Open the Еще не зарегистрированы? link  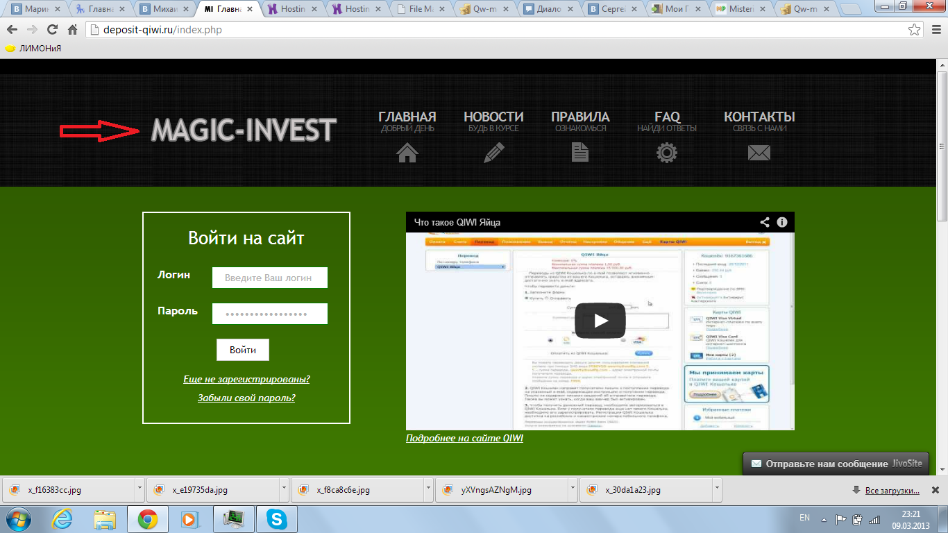(246, 380)
